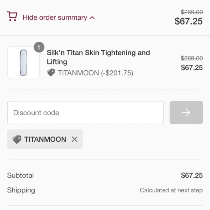
Task: Open the Silk'n Titan product thumbnail
Action: 23,63
